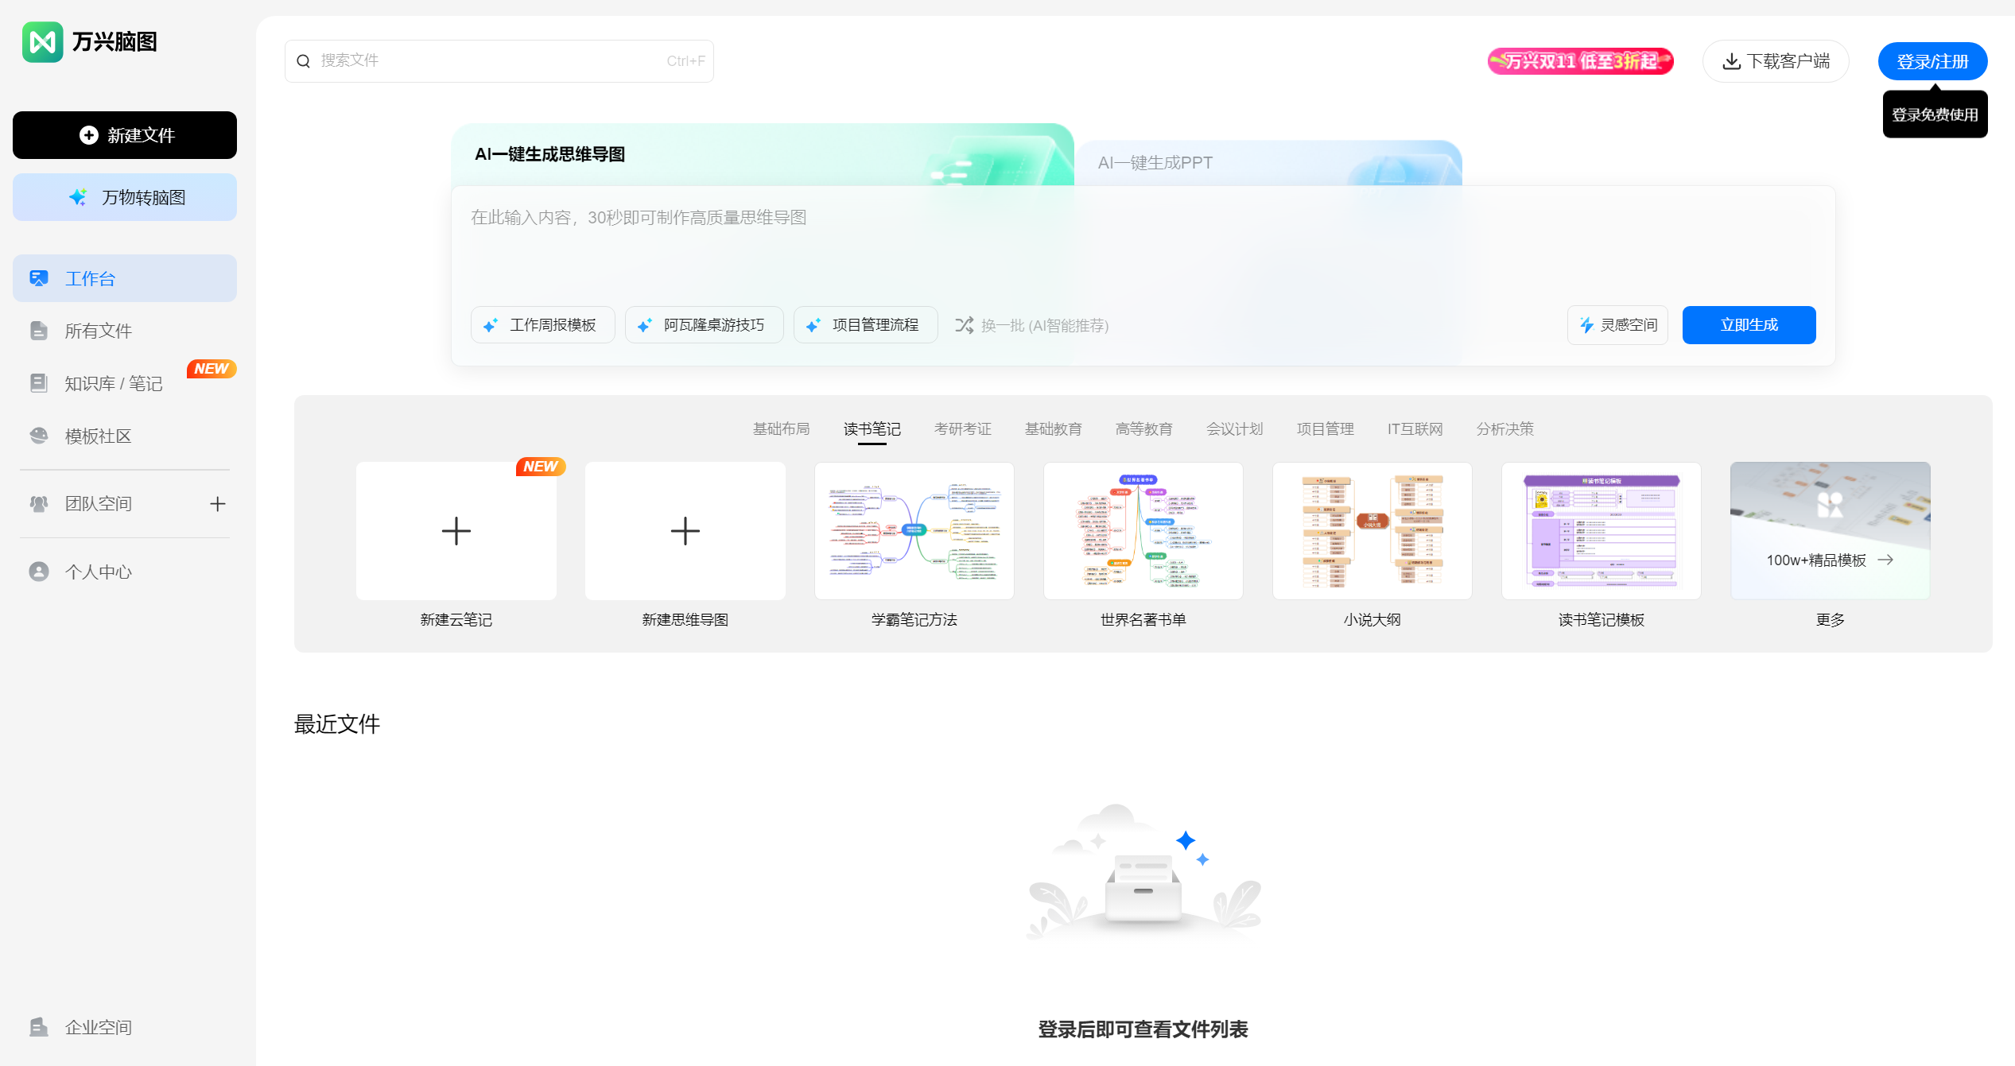Shuffle suggestions with 换一批 (AI智能推荐)
Image resolution: width=2015 pixels, height=1066 pixels.
pyautogui.click(x=1031, y=325)
